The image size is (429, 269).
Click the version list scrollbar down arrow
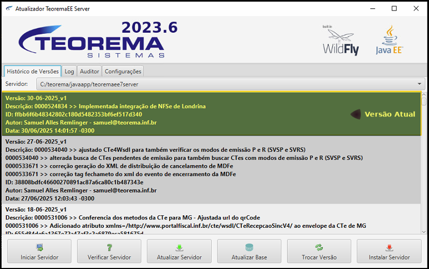(424, 232)
